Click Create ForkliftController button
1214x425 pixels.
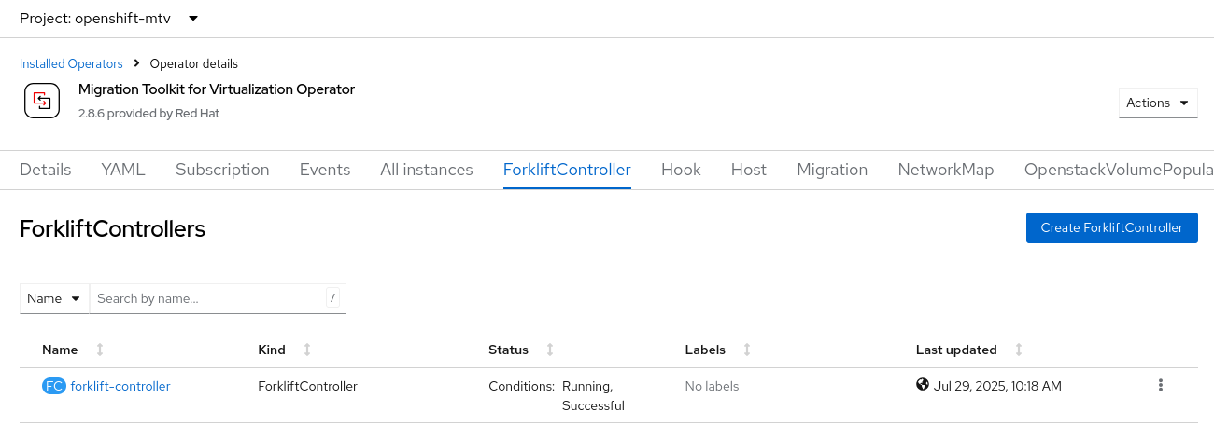1111,227
